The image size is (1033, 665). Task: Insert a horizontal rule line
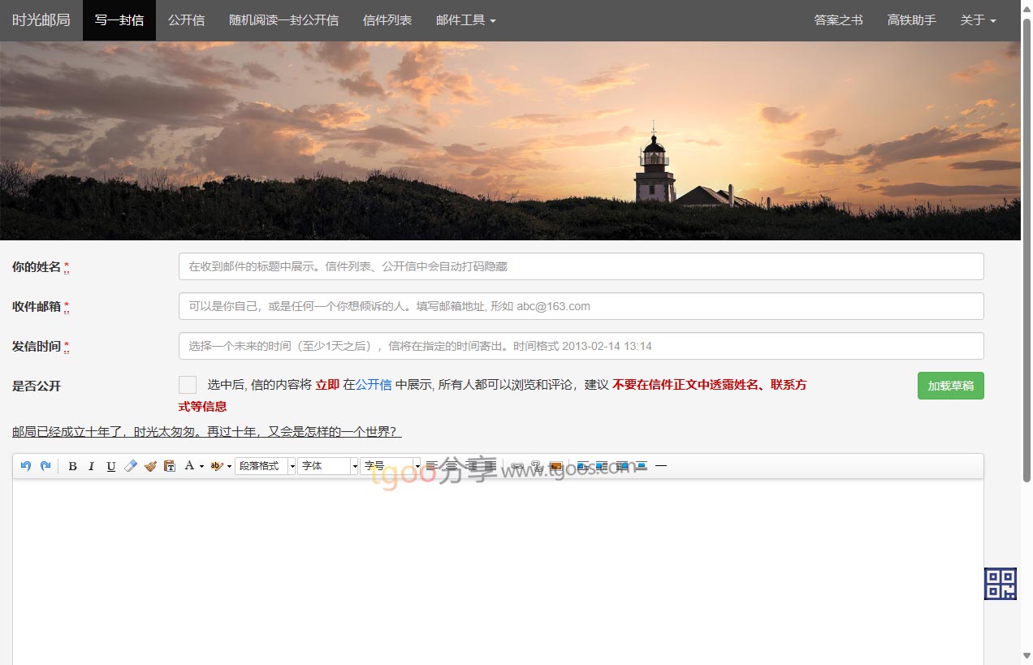click(x=661, y=466)
